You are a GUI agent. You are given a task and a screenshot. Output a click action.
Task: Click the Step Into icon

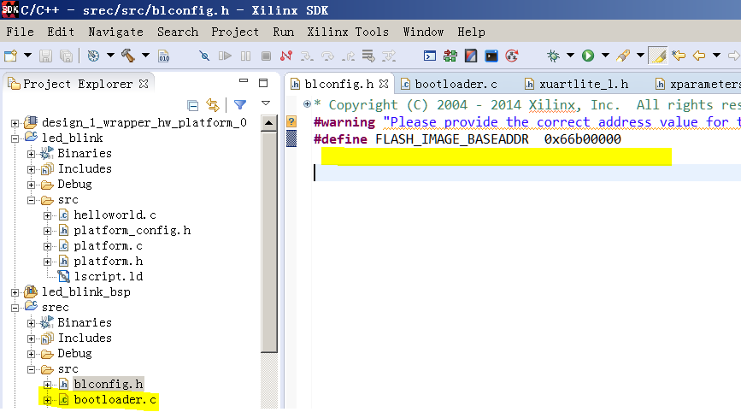[x=307, y=56]
